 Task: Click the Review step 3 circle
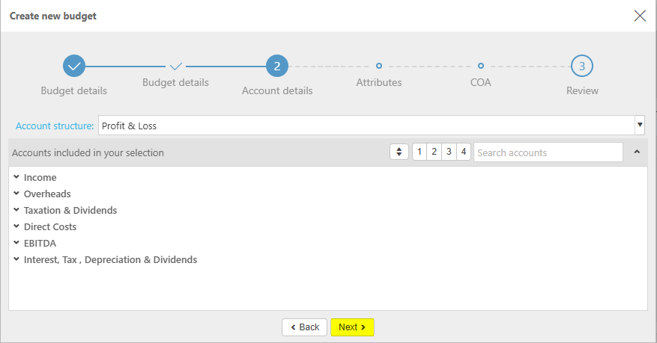[x=582, y=67]
